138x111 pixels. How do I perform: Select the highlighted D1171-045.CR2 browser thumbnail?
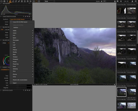[121, 92]
